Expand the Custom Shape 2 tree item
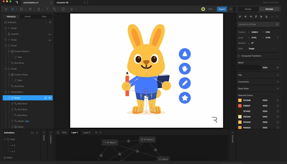 point(9,51)
